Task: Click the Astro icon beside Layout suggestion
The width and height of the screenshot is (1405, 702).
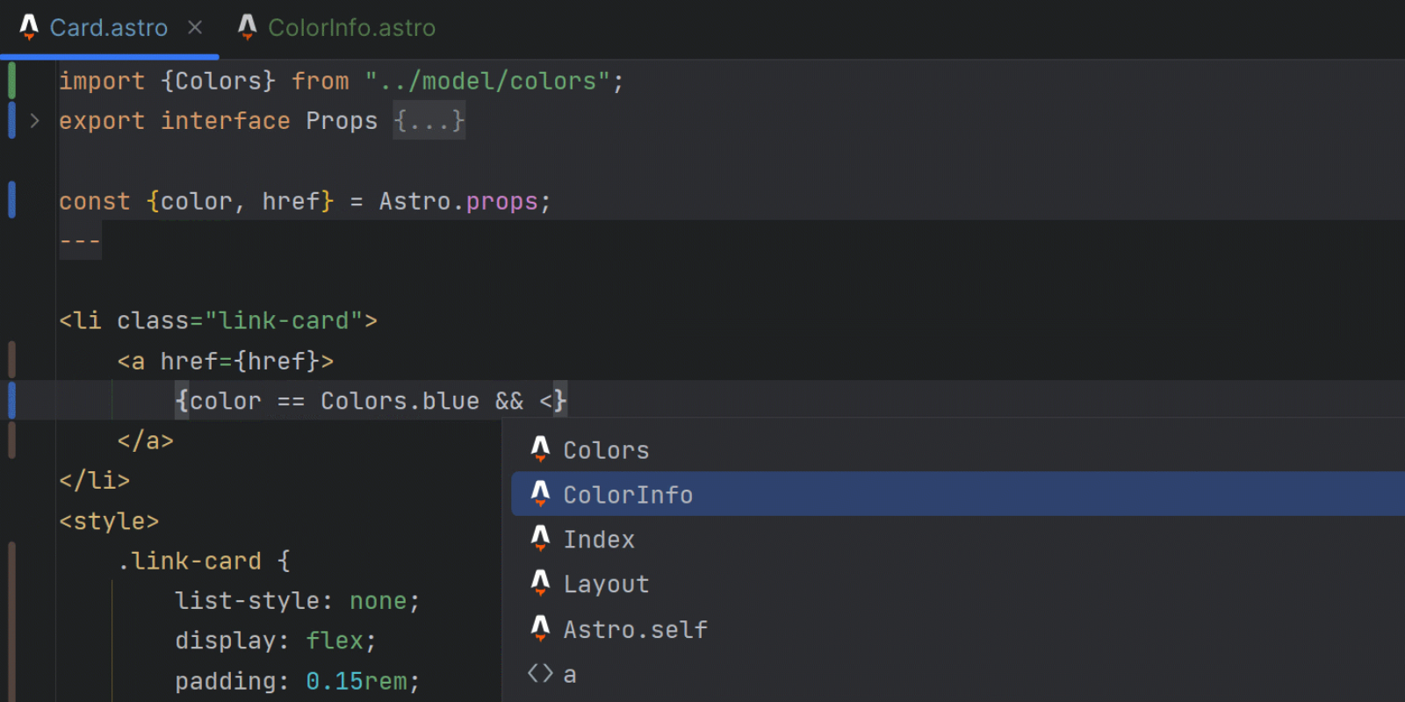Action: pyautogui.click(x=540, y=584)
